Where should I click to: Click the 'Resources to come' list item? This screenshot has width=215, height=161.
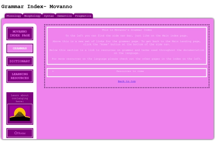[x=130, y=71]
